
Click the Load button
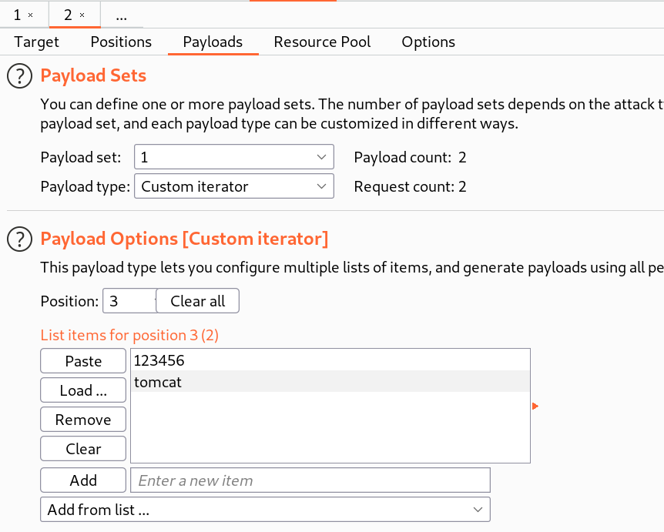click(83, 390)
